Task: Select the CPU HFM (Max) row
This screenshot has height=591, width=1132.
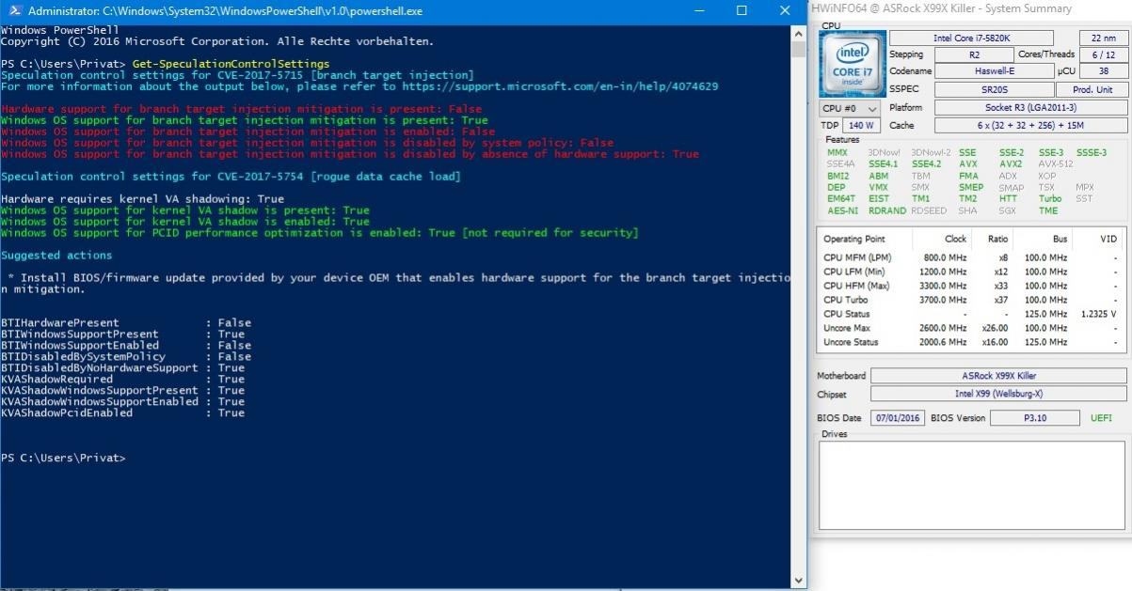Action: (971, 286)
